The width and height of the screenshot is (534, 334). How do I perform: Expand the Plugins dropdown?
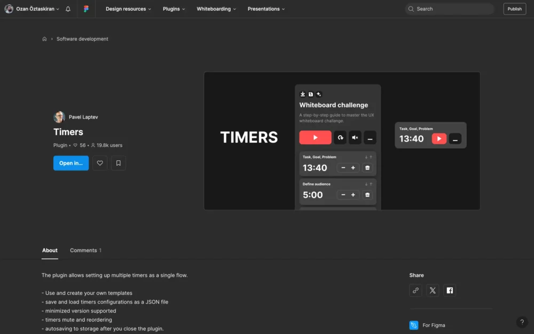point(174,9)
